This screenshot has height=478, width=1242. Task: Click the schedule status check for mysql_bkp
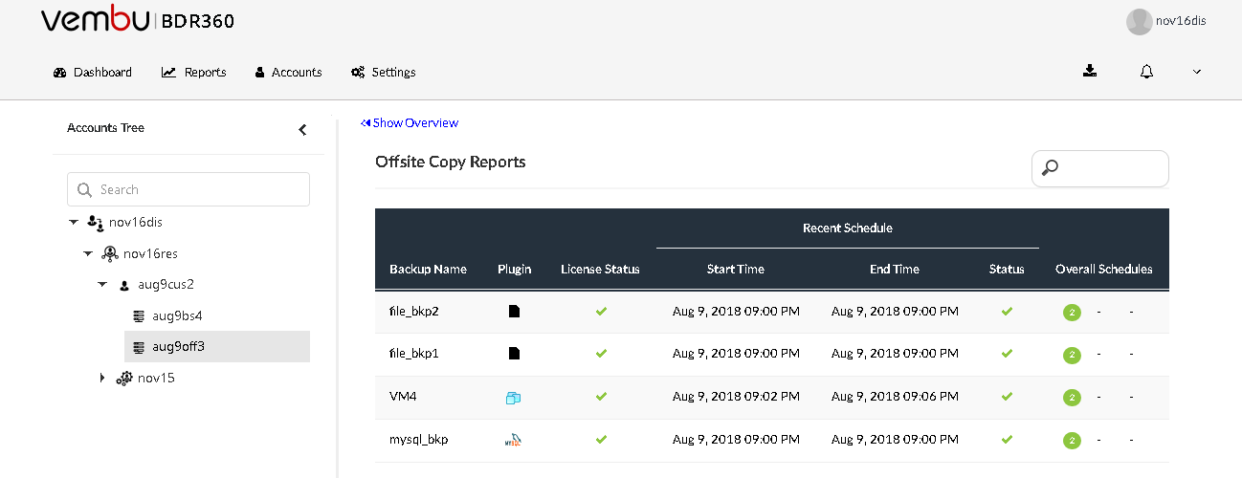pos(1007,440)
